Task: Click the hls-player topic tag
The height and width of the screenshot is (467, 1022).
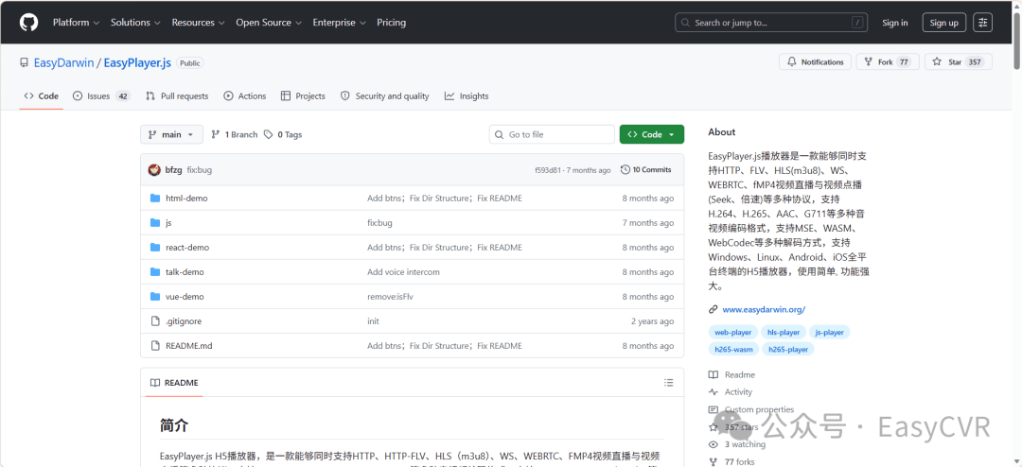Action: 784,332
